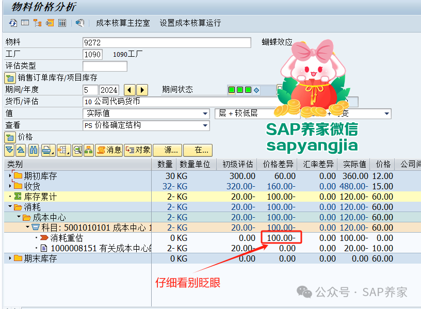
Task: Toggle the 销售订单库存/项目库存 section button
Action: tap(10, 78)
